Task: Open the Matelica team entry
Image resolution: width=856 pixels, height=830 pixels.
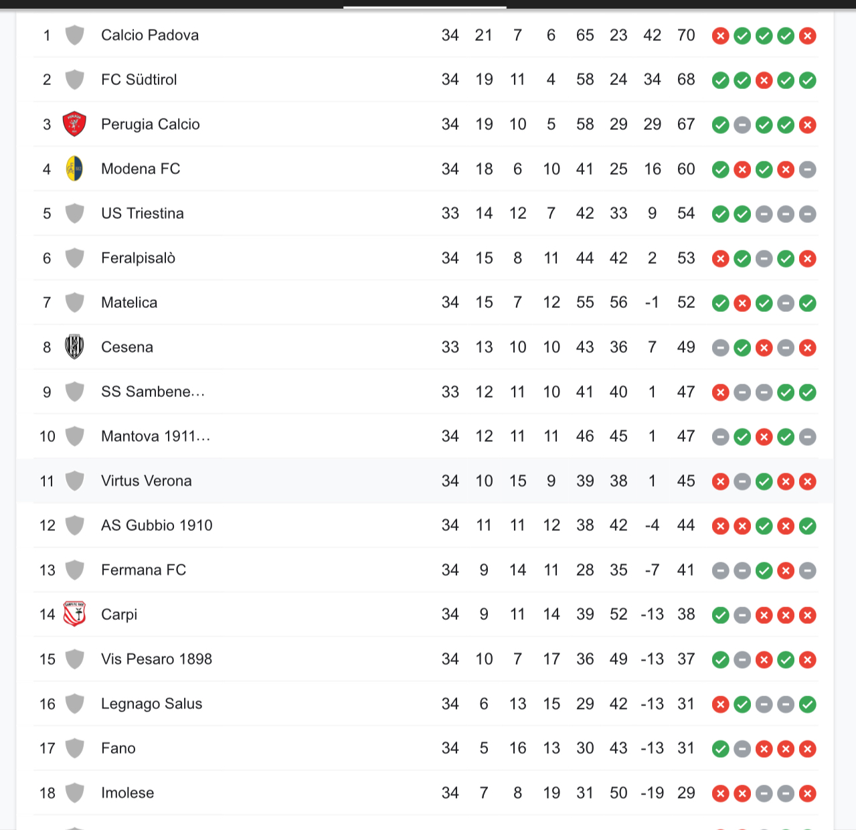Action: (129, 303)
